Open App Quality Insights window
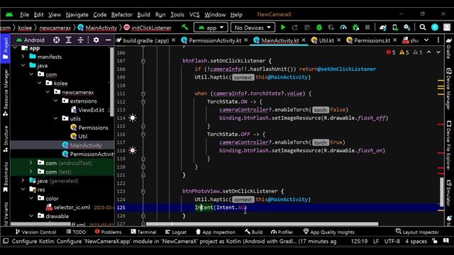454x255 pixels. 328,232
